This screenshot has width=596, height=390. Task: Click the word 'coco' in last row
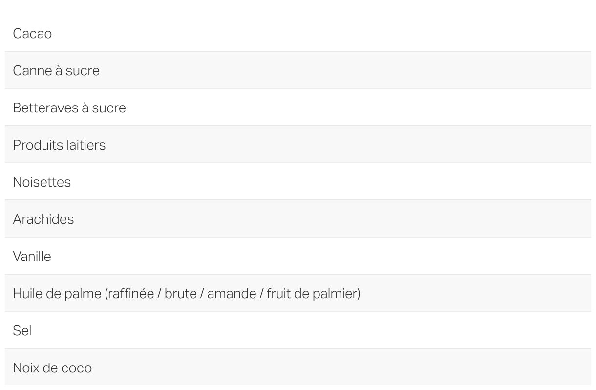[x=76, y=368]
